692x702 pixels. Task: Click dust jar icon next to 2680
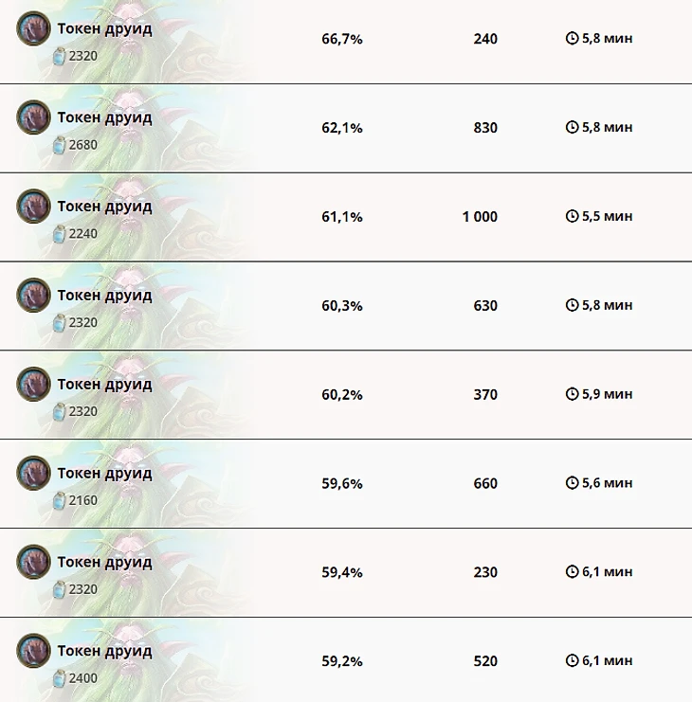click(x=59, y=145)
